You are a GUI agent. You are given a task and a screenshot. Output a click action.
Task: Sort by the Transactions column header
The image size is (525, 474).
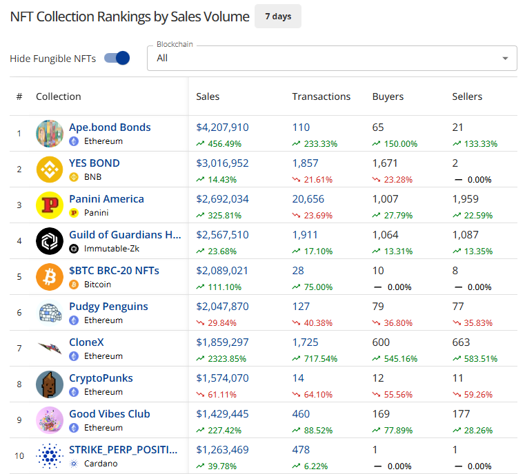click(x=321, y=96)
